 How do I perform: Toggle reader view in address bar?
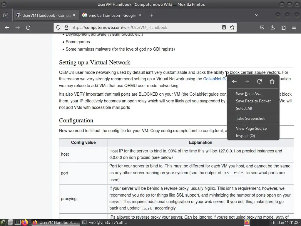[224, 27]
